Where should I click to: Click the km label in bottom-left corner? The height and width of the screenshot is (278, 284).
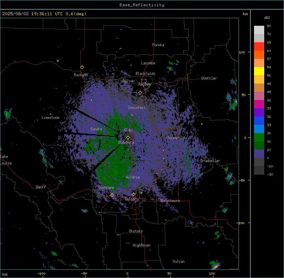click(5, 274)
